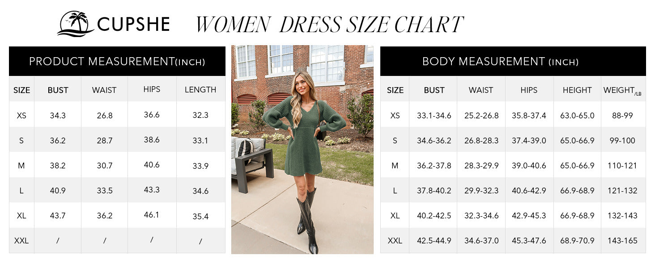Click the M body hips range 39.0-40.6

tap(529, 166)
